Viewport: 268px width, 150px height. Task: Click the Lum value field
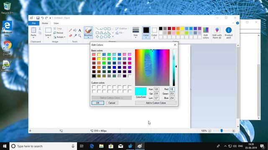(156, 98)
